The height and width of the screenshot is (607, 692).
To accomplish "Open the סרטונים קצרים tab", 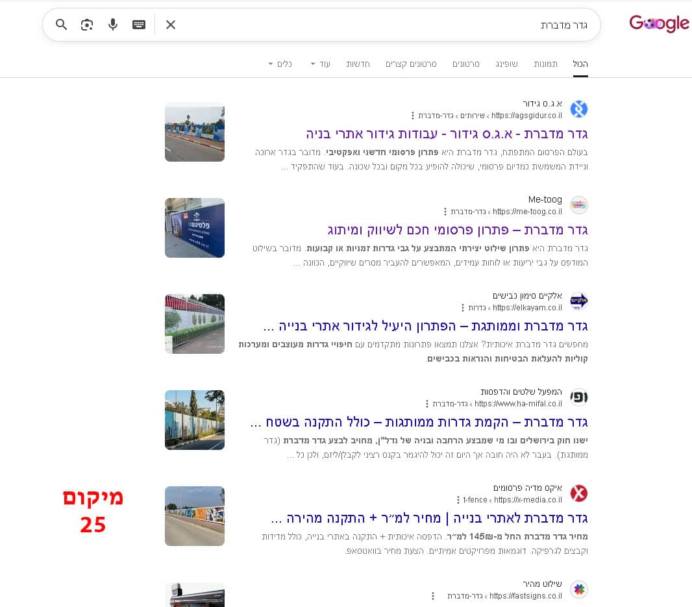I will coord(411,64).
